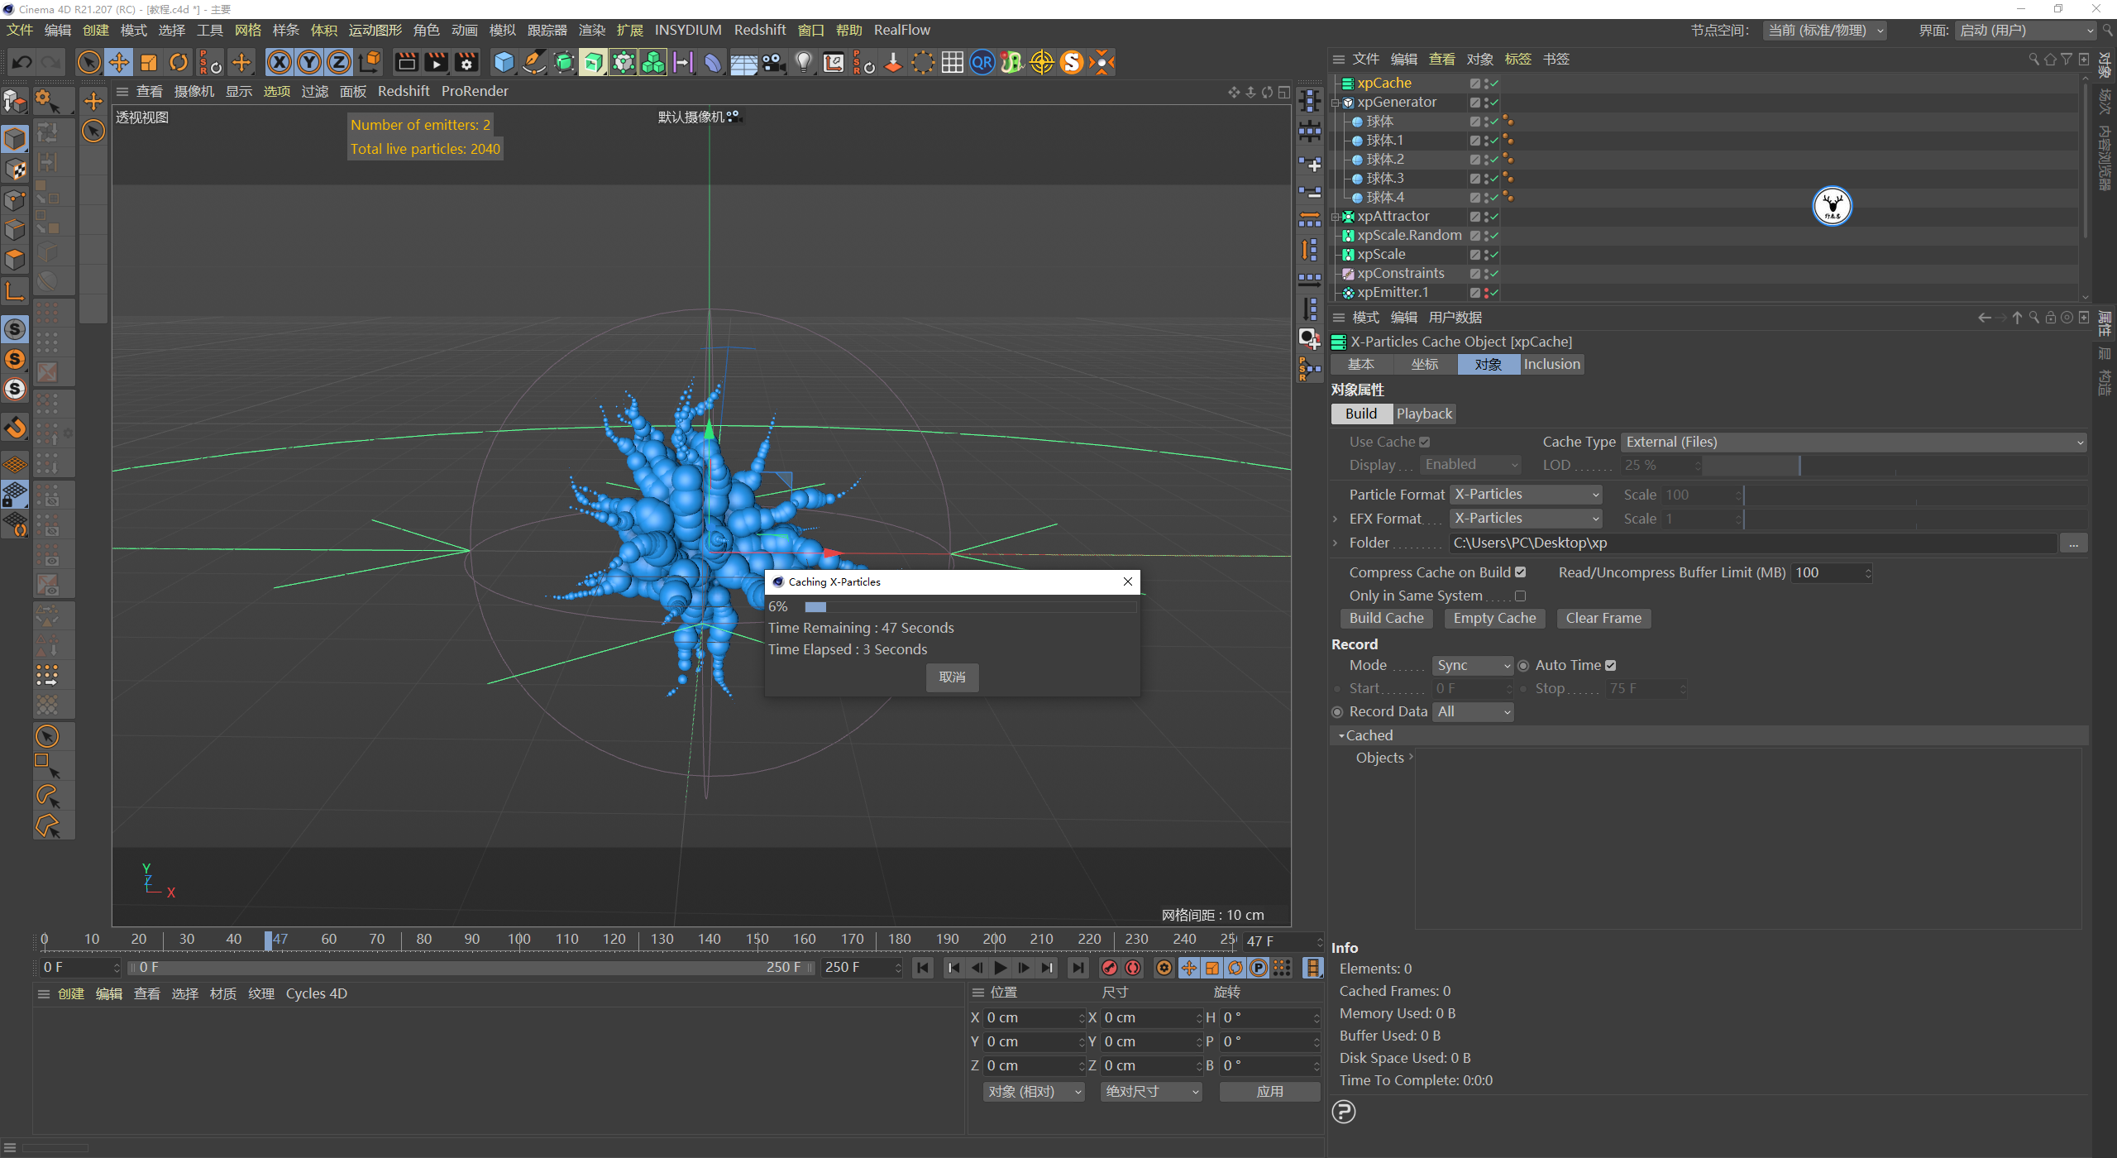2117x1158 pixels.
Task: Select the Rotate tool in top toolbar
Action: click(179, 62)
